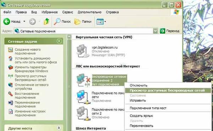
Task: Click Создание нового подключения link
Action: click(x=28, y=51)
